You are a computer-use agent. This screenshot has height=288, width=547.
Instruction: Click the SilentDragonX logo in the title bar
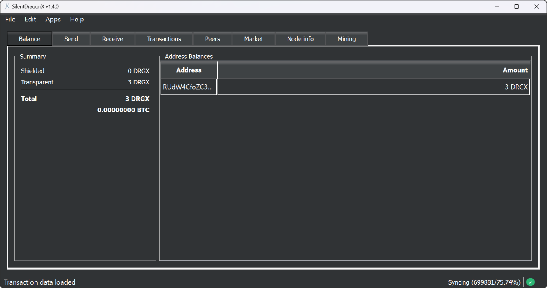(x=6, y=6)
